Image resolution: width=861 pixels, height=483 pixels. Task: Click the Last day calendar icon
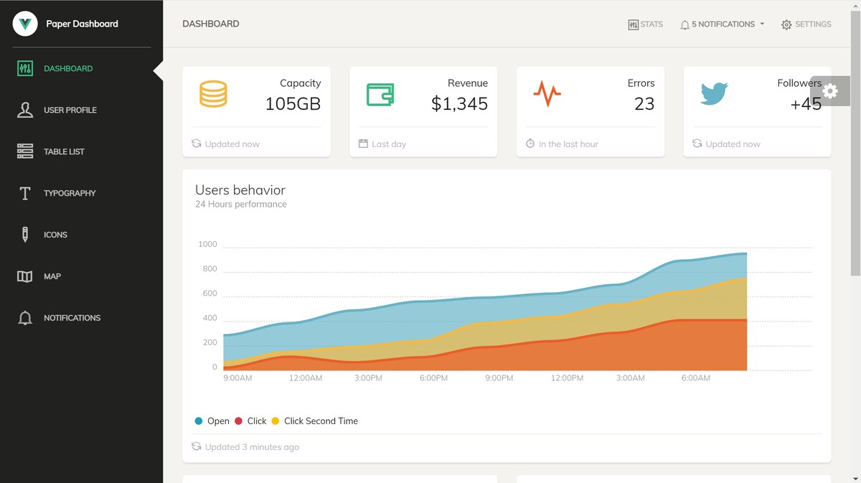tap(363, 144)
